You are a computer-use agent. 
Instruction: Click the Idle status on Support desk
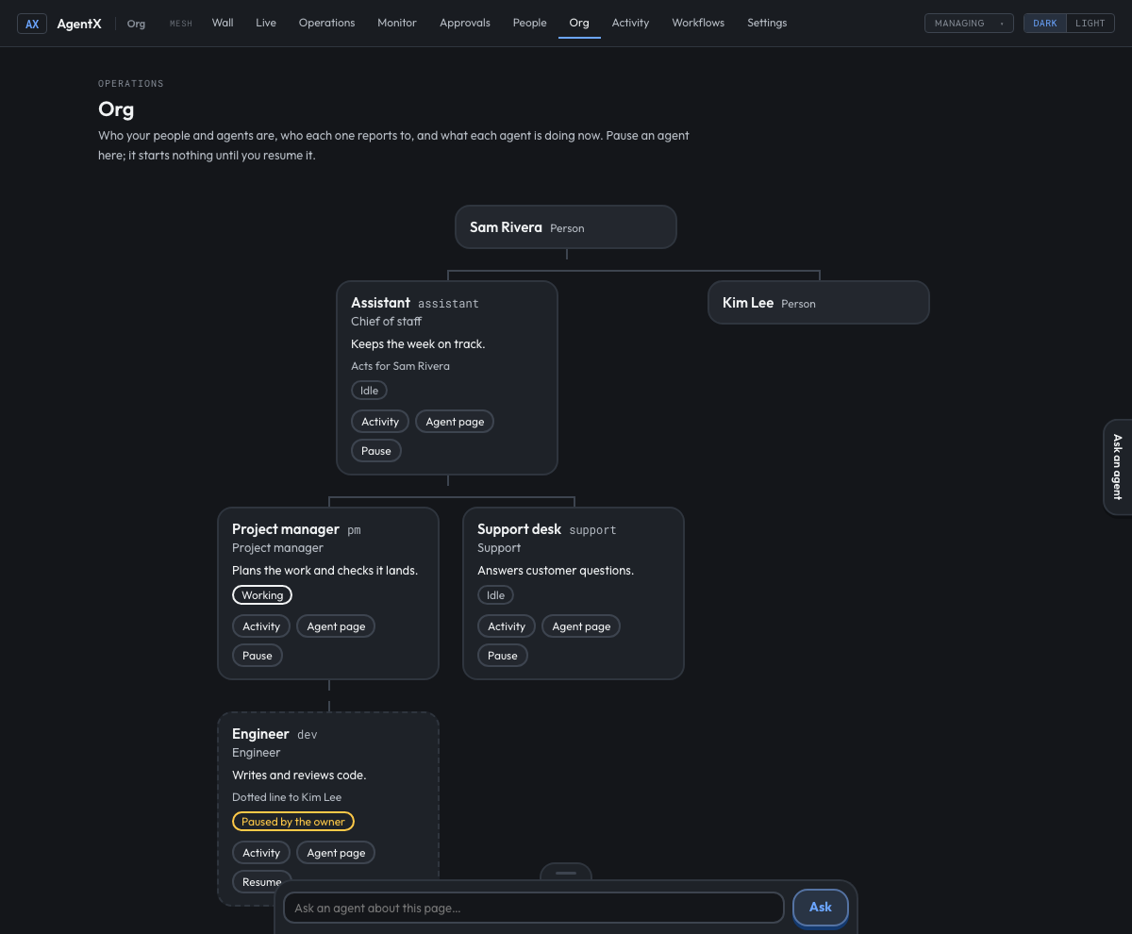[495, 595]
